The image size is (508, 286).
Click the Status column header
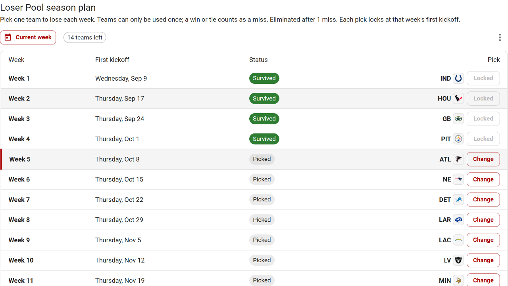[x=258, y=60]
